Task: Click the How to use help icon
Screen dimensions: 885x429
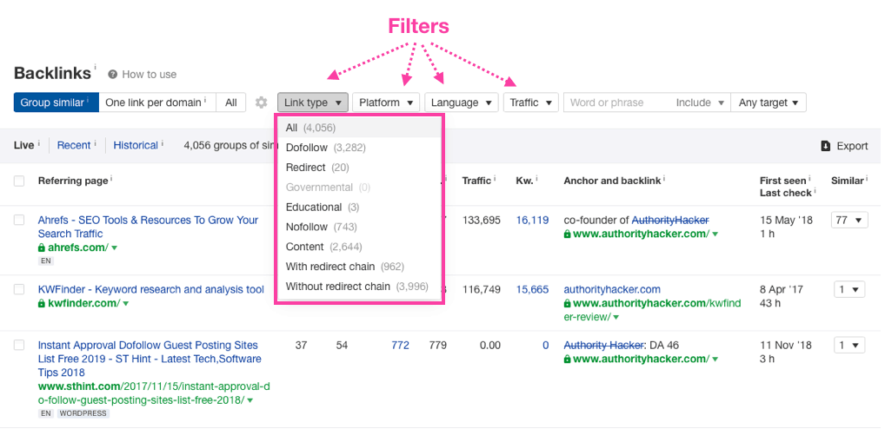Action: 113,74
